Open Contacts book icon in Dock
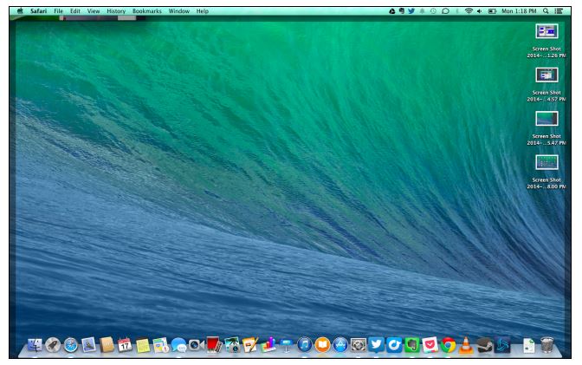582x365 pixels. pos(107,345)
